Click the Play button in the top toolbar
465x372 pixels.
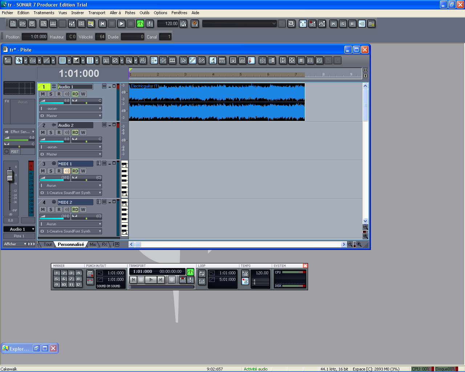pyautogui.click(x=121, y=24)
